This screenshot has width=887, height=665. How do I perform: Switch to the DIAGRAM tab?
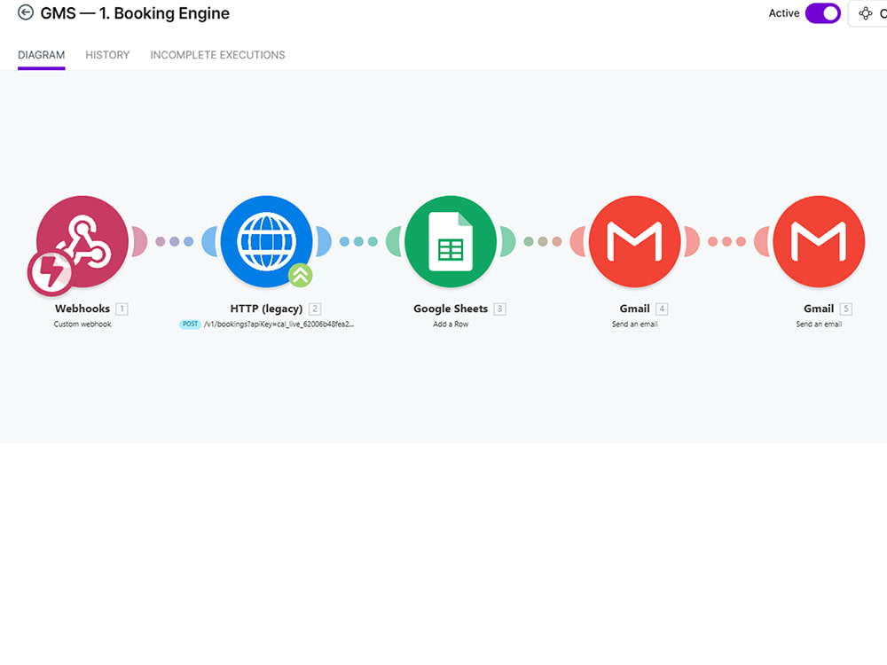point(42,55)
